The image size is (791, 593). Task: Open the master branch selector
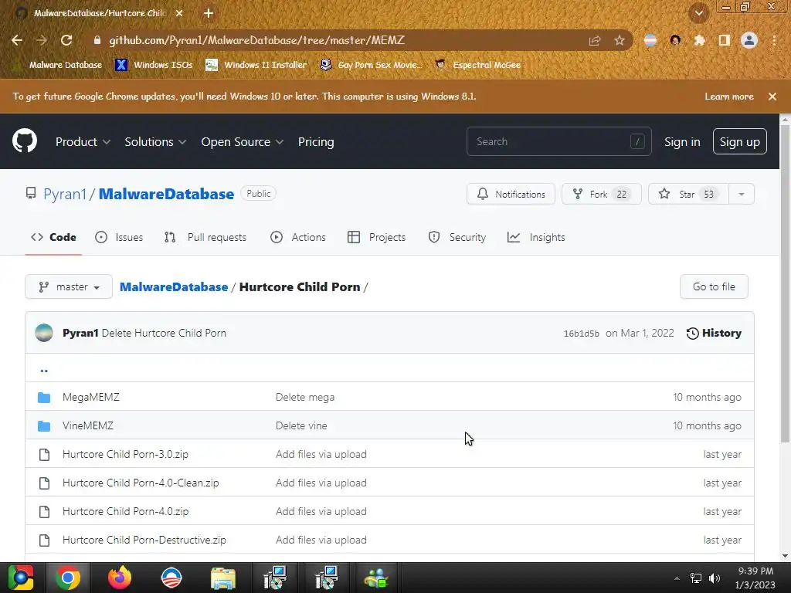click(x=69, y=287)
